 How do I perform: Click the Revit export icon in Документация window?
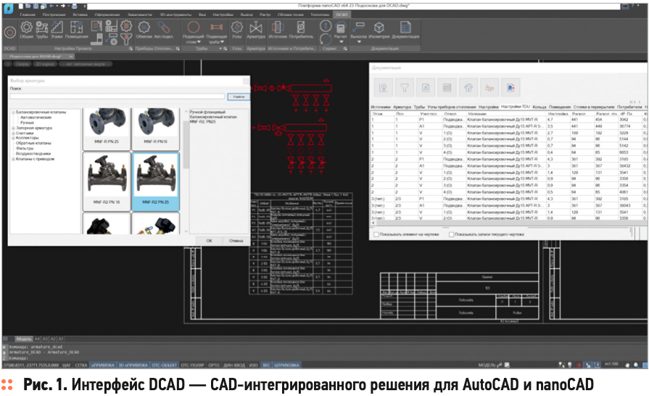click(x=510, y=88)
